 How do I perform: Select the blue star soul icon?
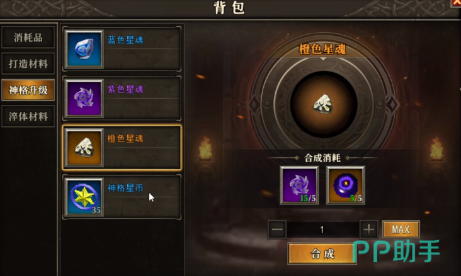[x=84, y=49]
